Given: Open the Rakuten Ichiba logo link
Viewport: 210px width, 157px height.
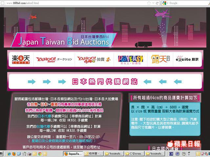Looking at the screenshot, I should (21, 60).
